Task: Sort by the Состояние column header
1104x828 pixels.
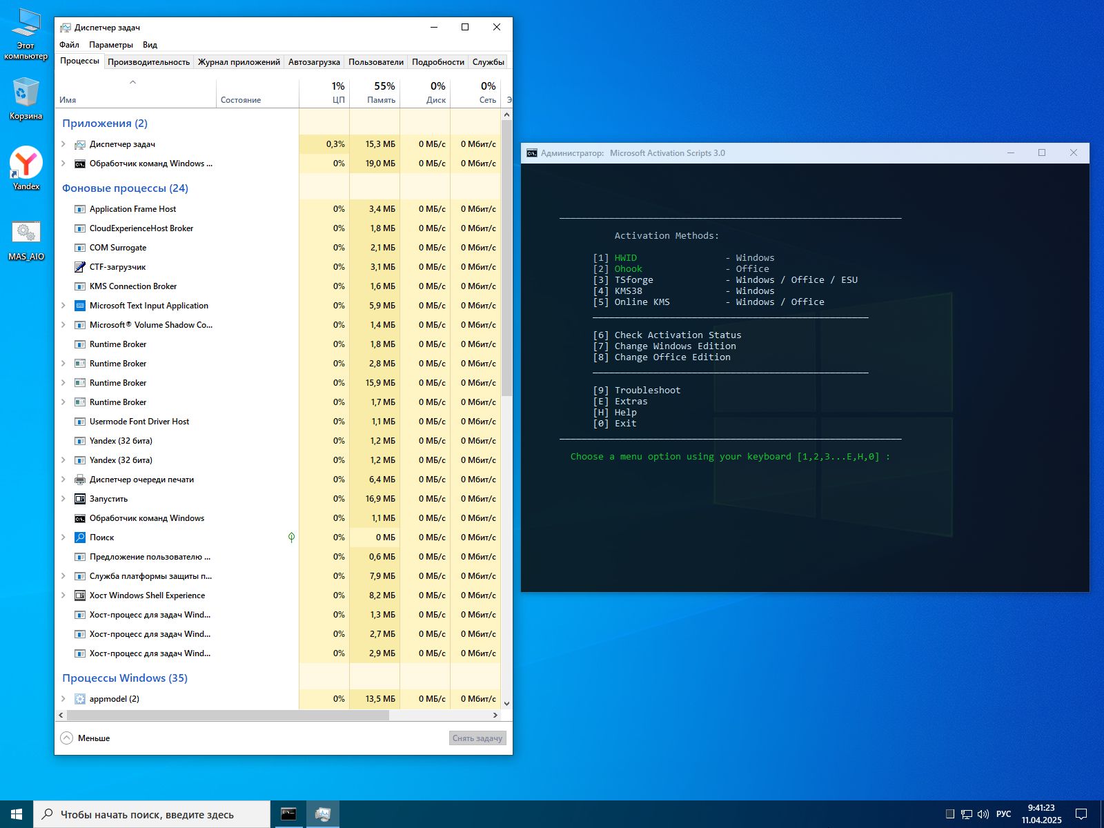Action: tap(258, 92)
